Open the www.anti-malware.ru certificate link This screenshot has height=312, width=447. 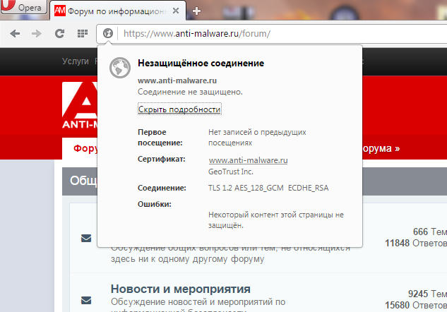coord(248,160)
